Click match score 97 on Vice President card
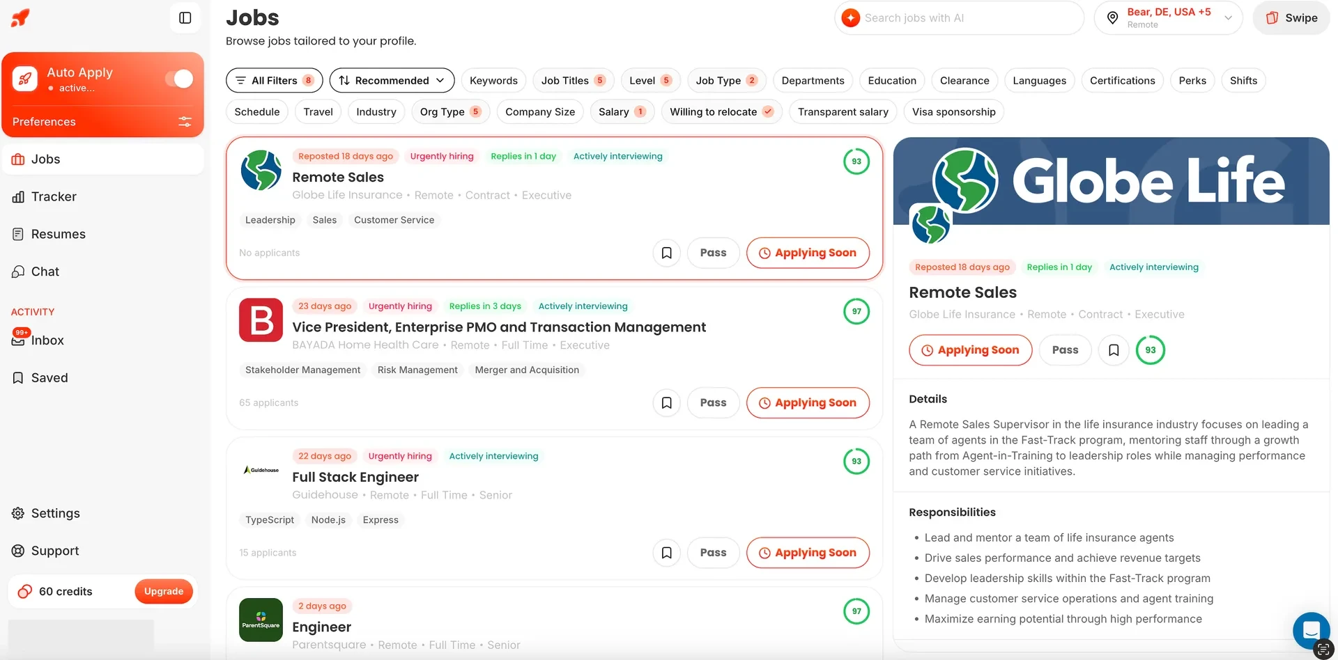 856,311
